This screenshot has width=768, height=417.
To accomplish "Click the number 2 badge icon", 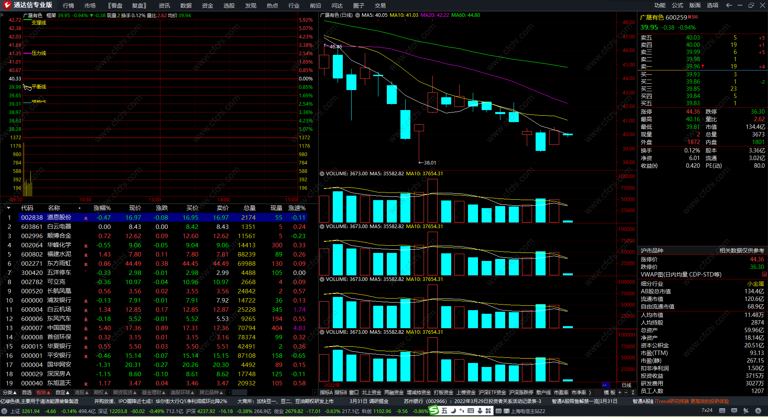I will (x=506, y=411).
